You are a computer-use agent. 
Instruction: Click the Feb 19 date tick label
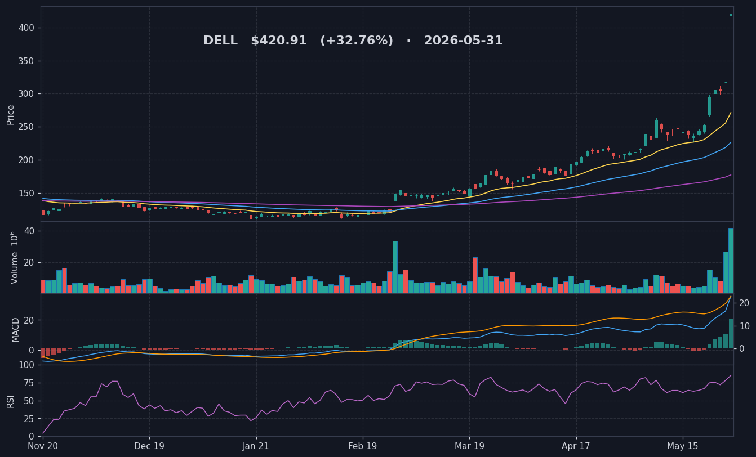[x=363, y=446]
